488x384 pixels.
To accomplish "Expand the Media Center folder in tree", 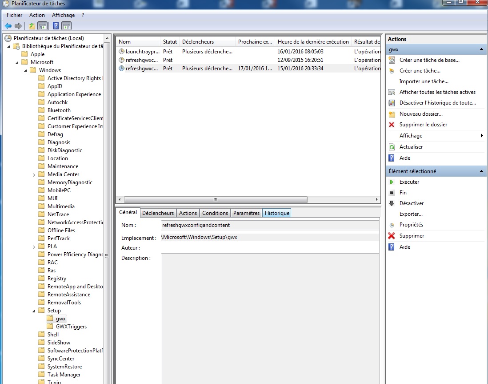I will pos(34,175).
